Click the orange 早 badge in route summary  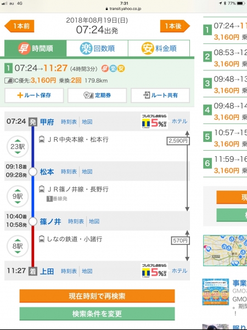click(105, 68)
